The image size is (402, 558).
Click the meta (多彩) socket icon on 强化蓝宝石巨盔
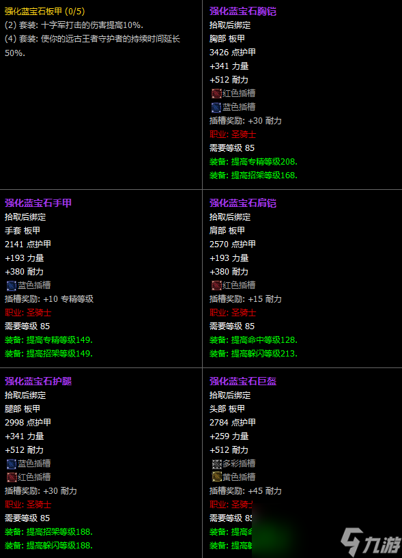coord(216,464)
